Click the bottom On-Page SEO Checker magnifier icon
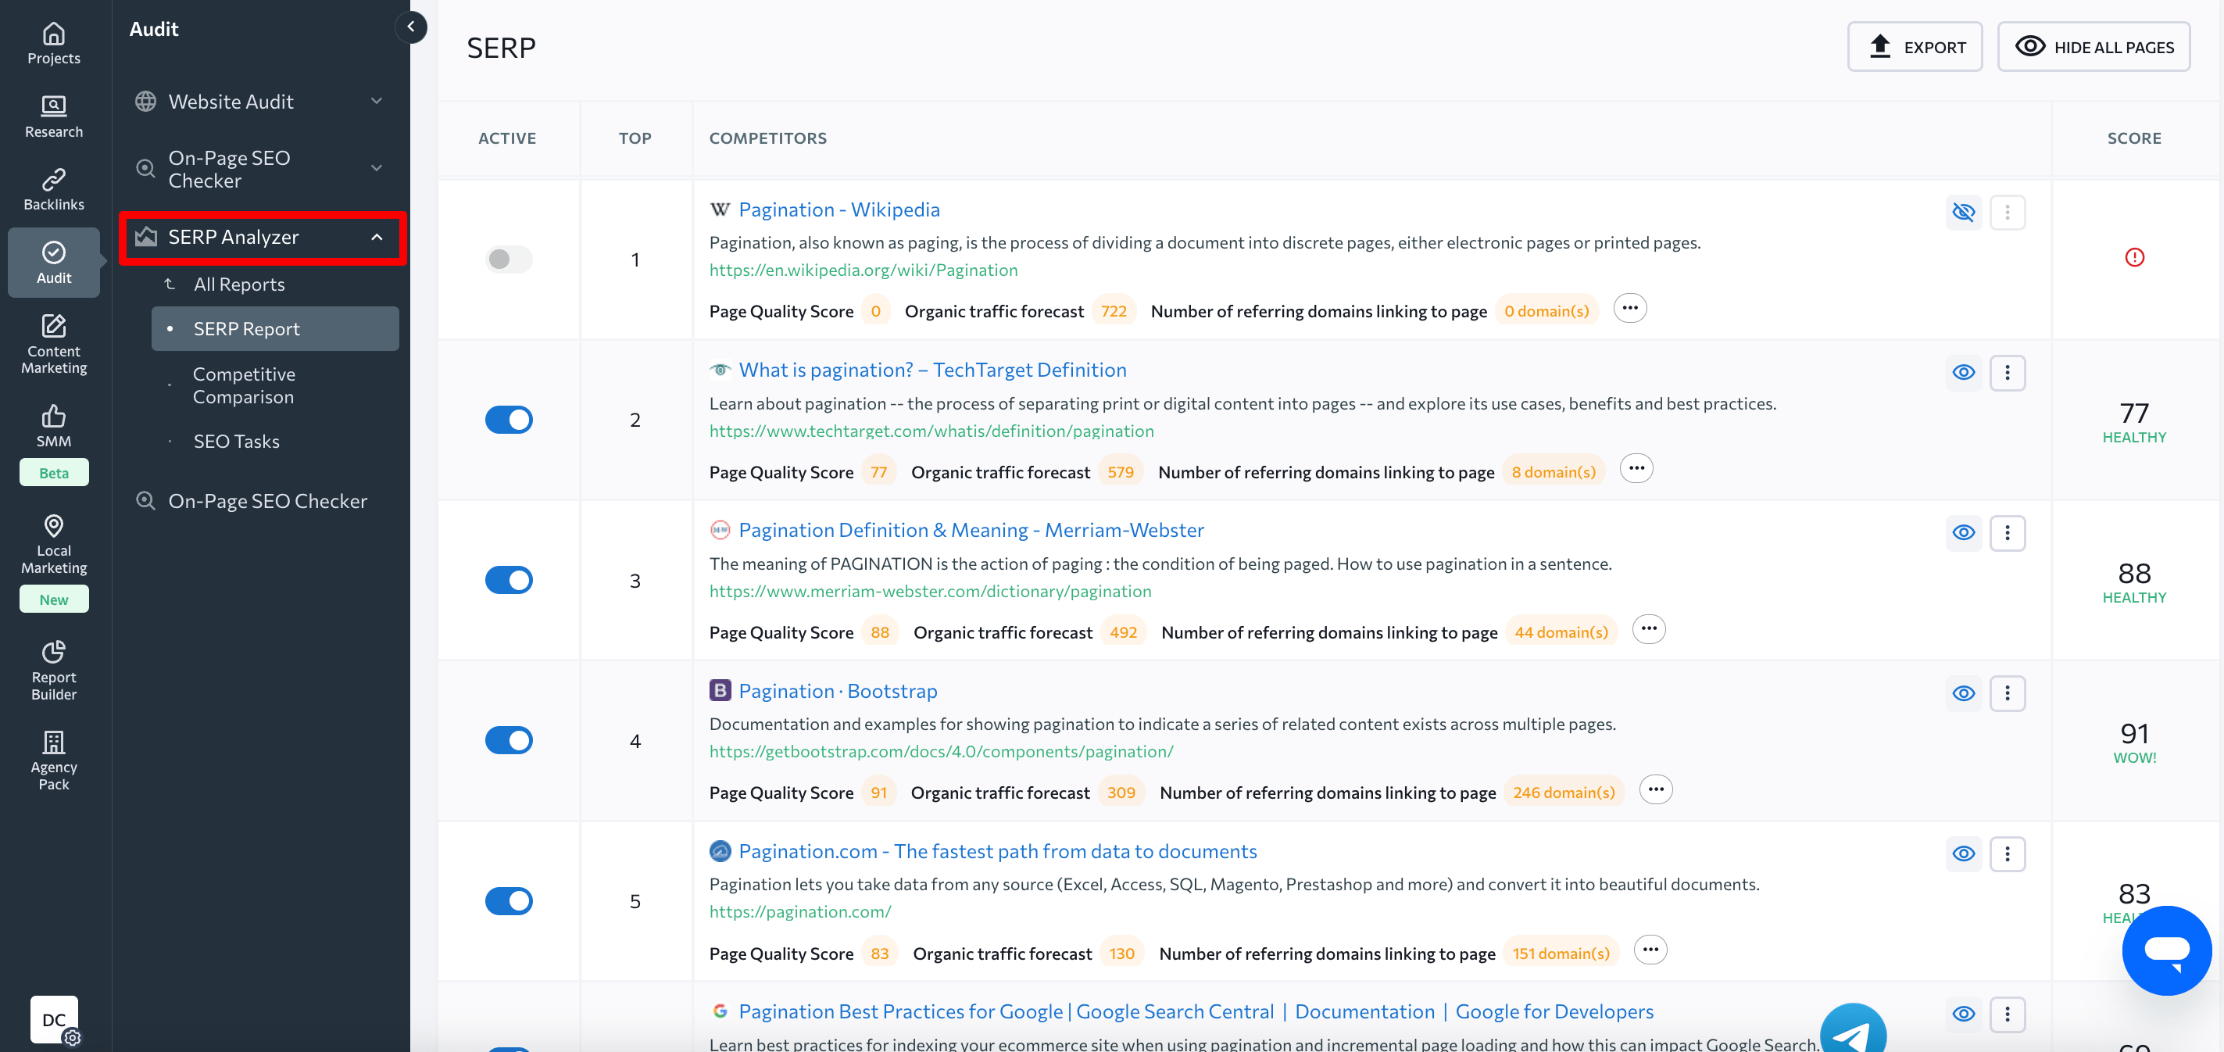 coord(146,501)
